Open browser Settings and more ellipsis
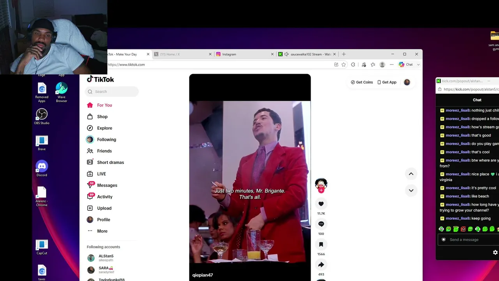This screenshot has height=281, width=499. (x=392, y=64)
